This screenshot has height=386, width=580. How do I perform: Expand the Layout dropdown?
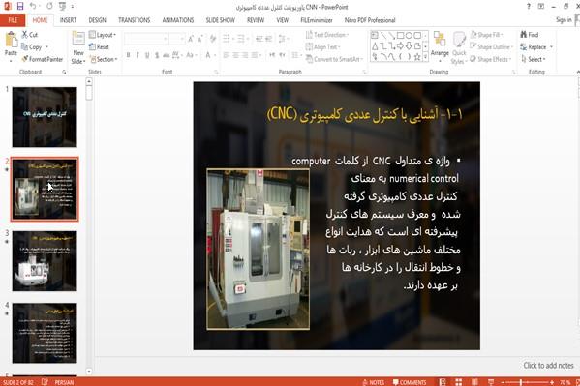(103, 35)
